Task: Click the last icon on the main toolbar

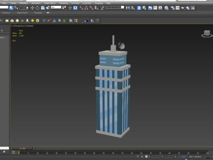Action: click(193, 8)
